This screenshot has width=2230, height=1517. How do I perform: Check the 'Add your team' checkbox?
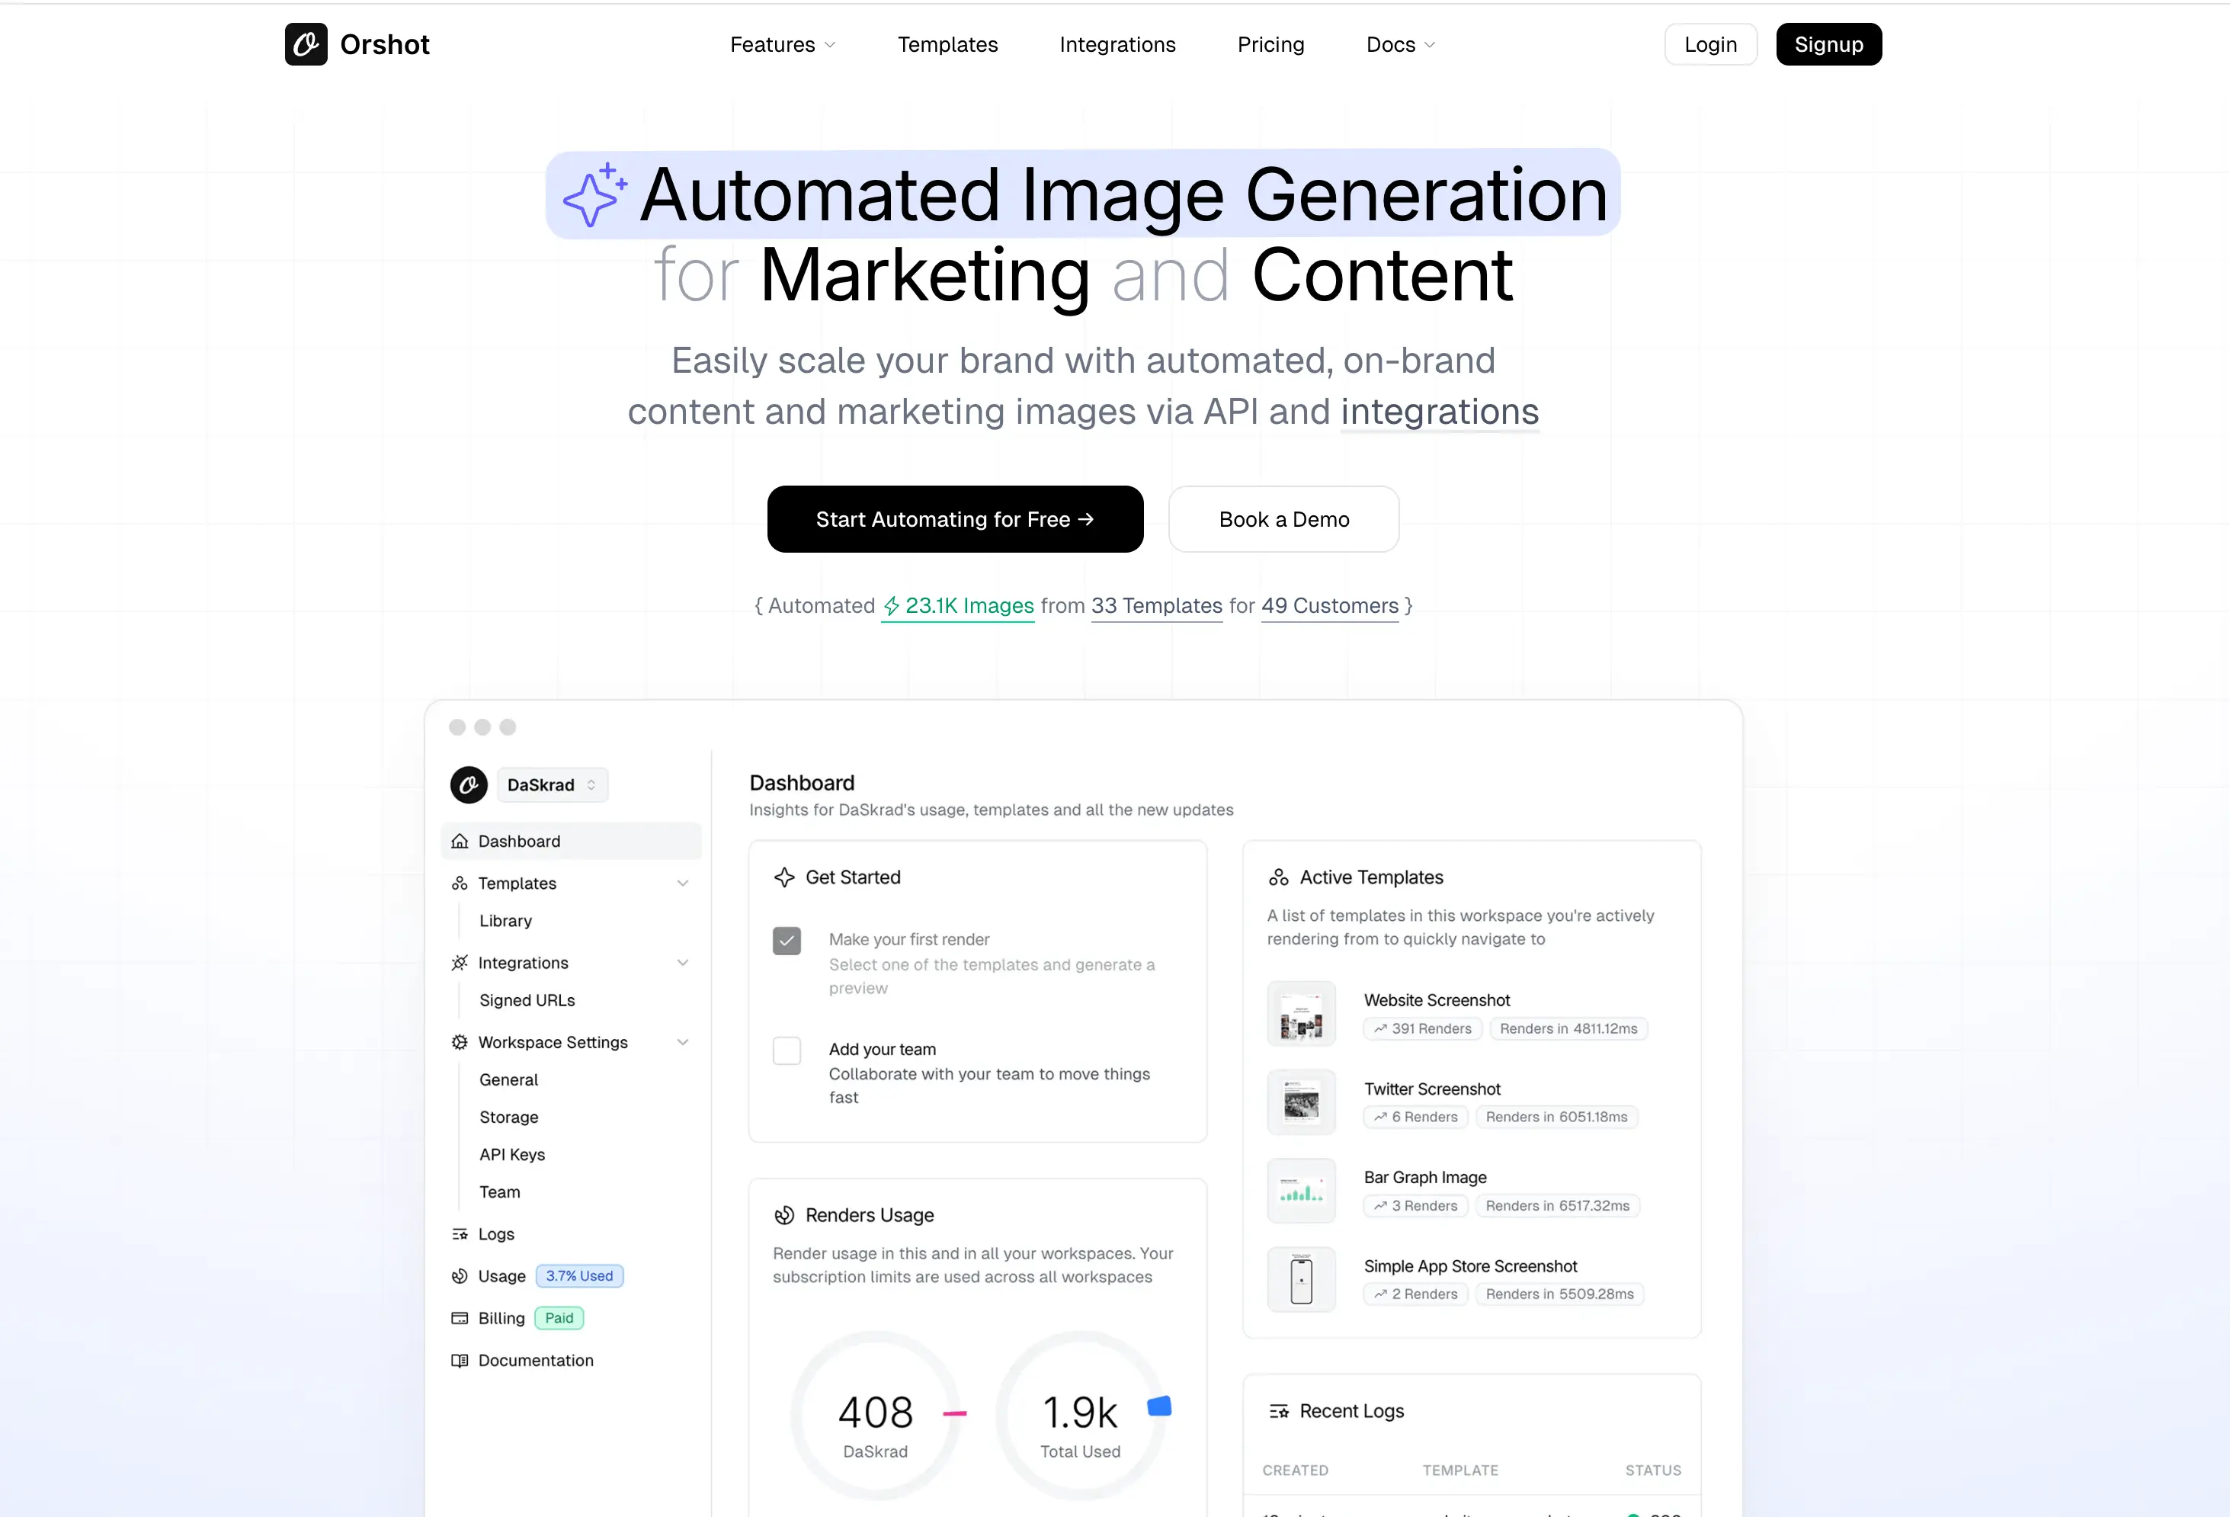pyautogui.click(x=787, y=1050)
